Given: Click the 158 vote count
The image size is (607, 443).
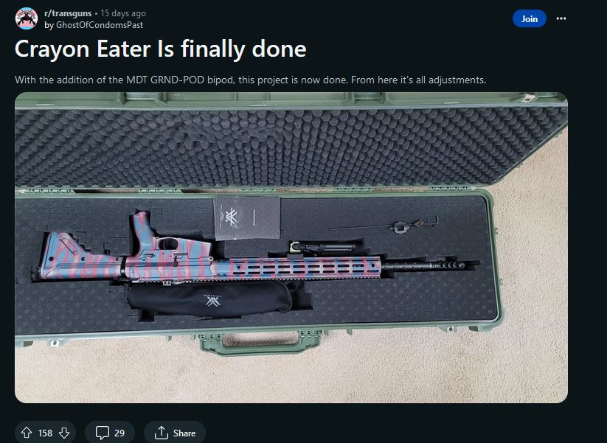Looking at the screenshot, I should 45,433.
